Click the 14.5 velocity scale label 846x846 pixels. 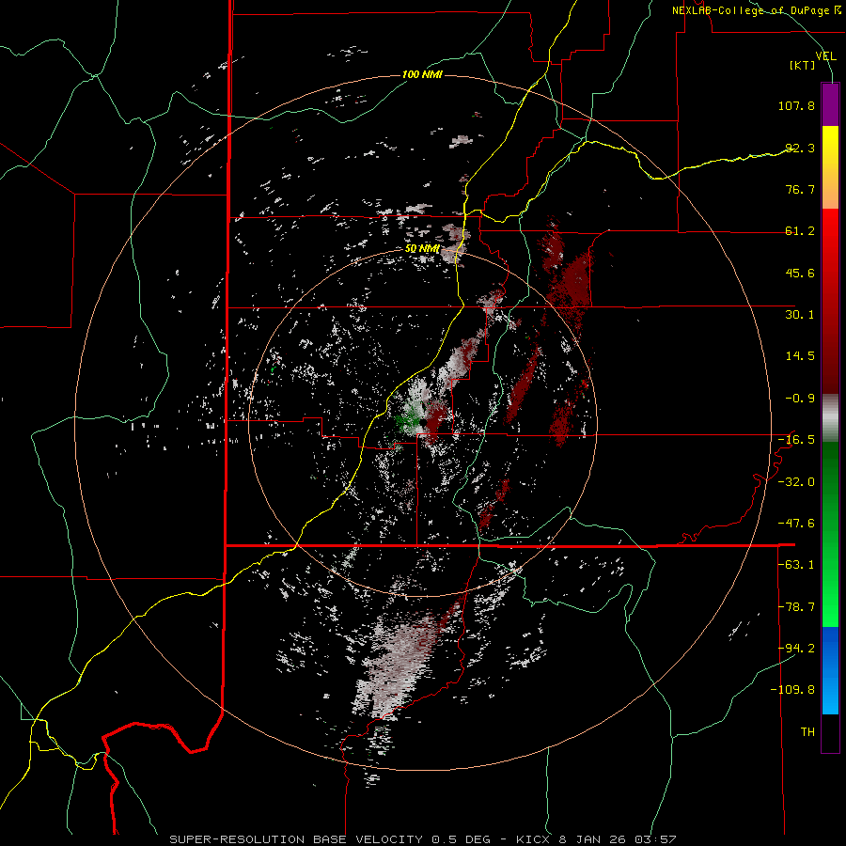[800, 356]
